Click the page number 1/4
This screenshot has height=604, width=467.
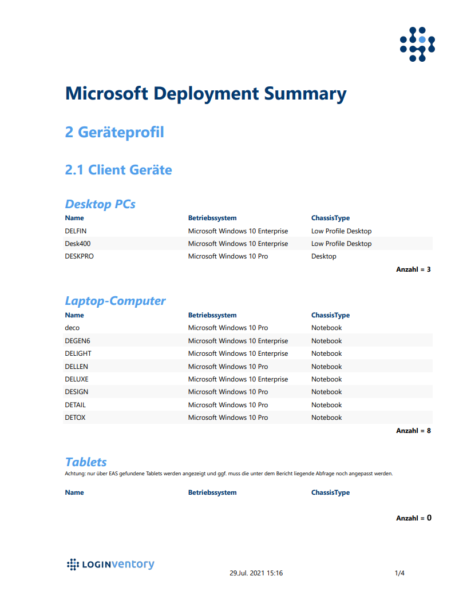point(399,573)
